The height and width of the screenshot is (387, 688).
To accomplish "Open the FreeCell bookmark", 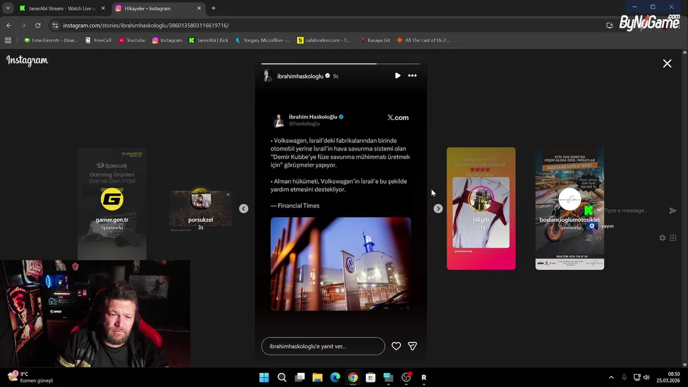I will click(98, 40).
